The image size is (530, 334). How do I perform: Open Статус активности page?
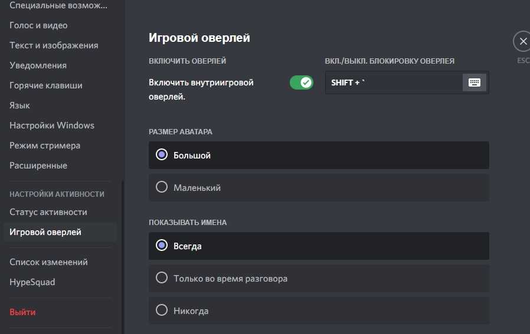[48, 212]
